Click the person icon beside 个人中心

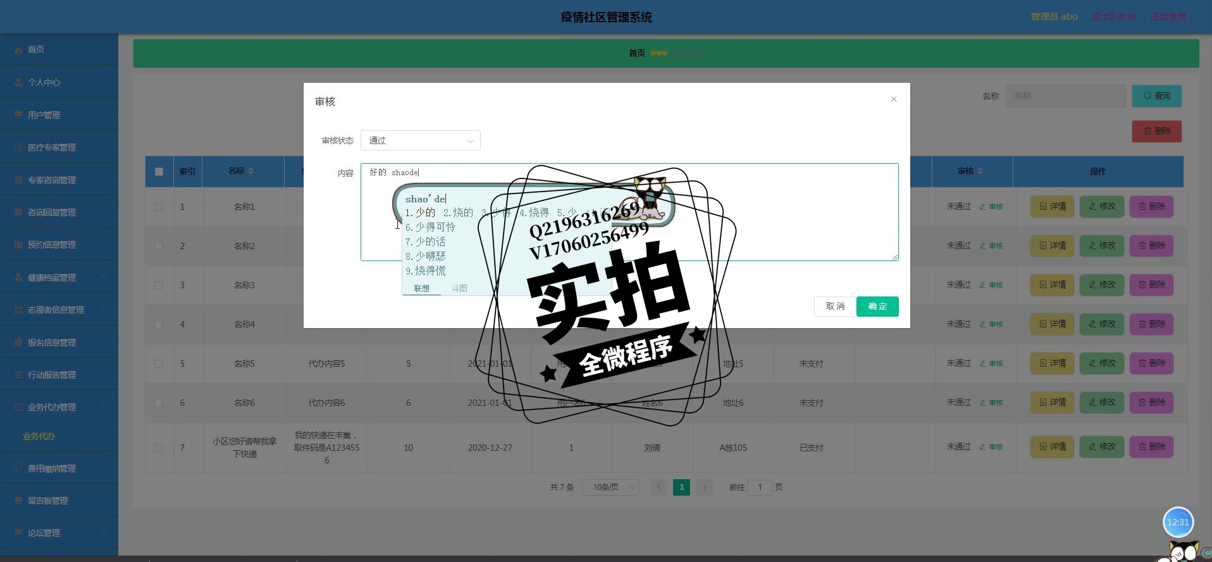[x=18, y=82]
